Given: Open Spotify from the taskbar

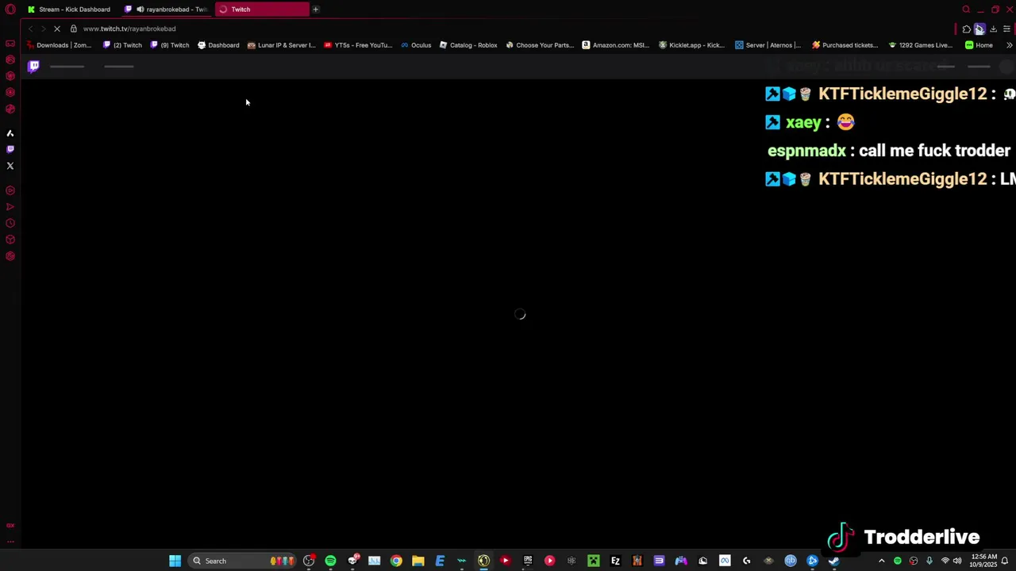Looking at the screenshot, I should pyautogui.click(x=330, y=561).
